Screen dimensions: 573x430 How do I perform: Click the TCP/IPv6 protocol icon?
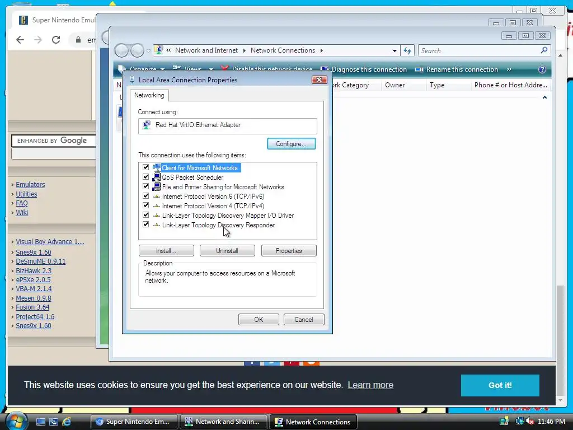point(157,197)
